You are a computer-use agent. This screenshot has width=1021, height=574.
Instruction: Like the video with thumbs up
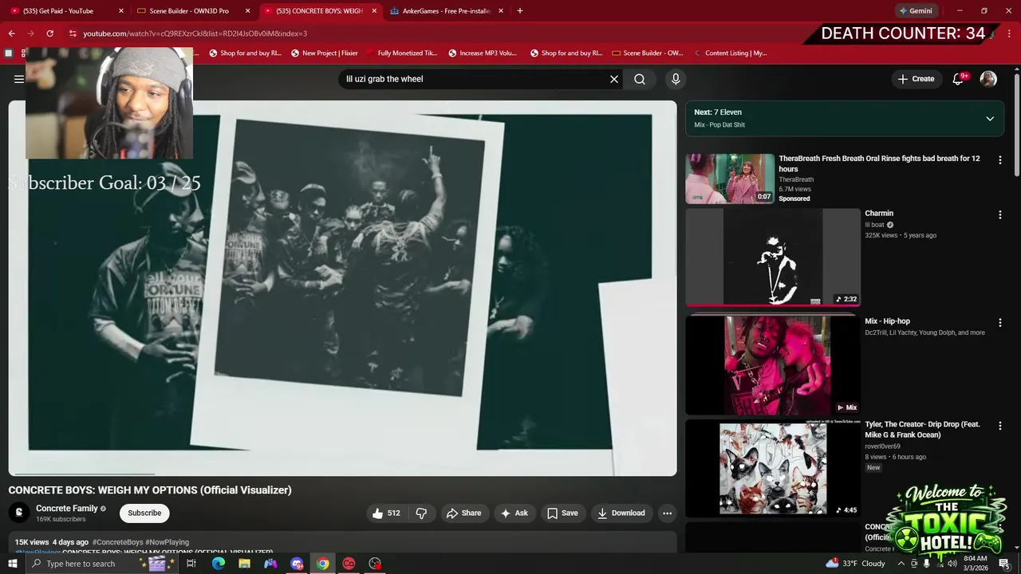click(x=386, y=513)
